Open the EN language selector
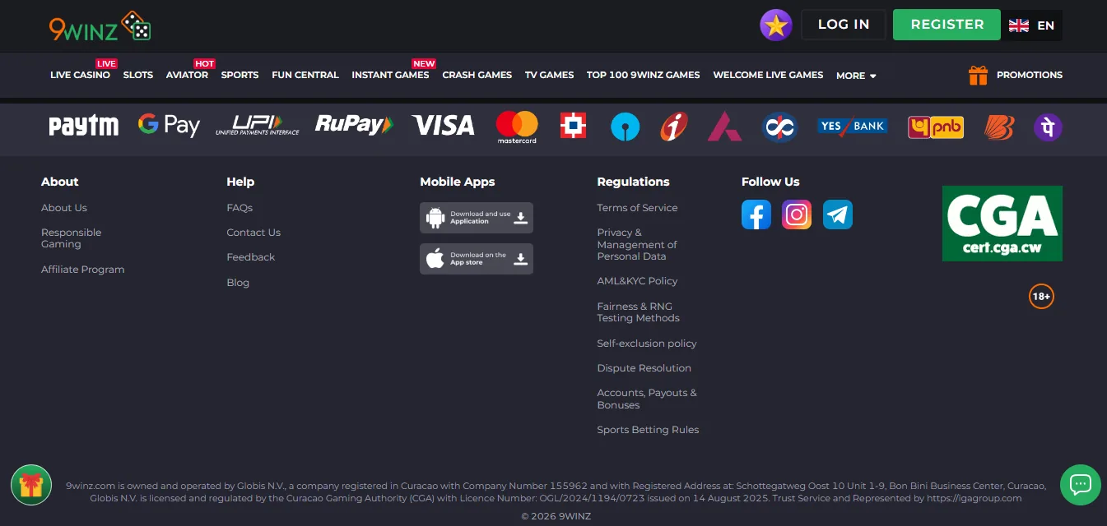1107x526 pixels. [1032, 25]
